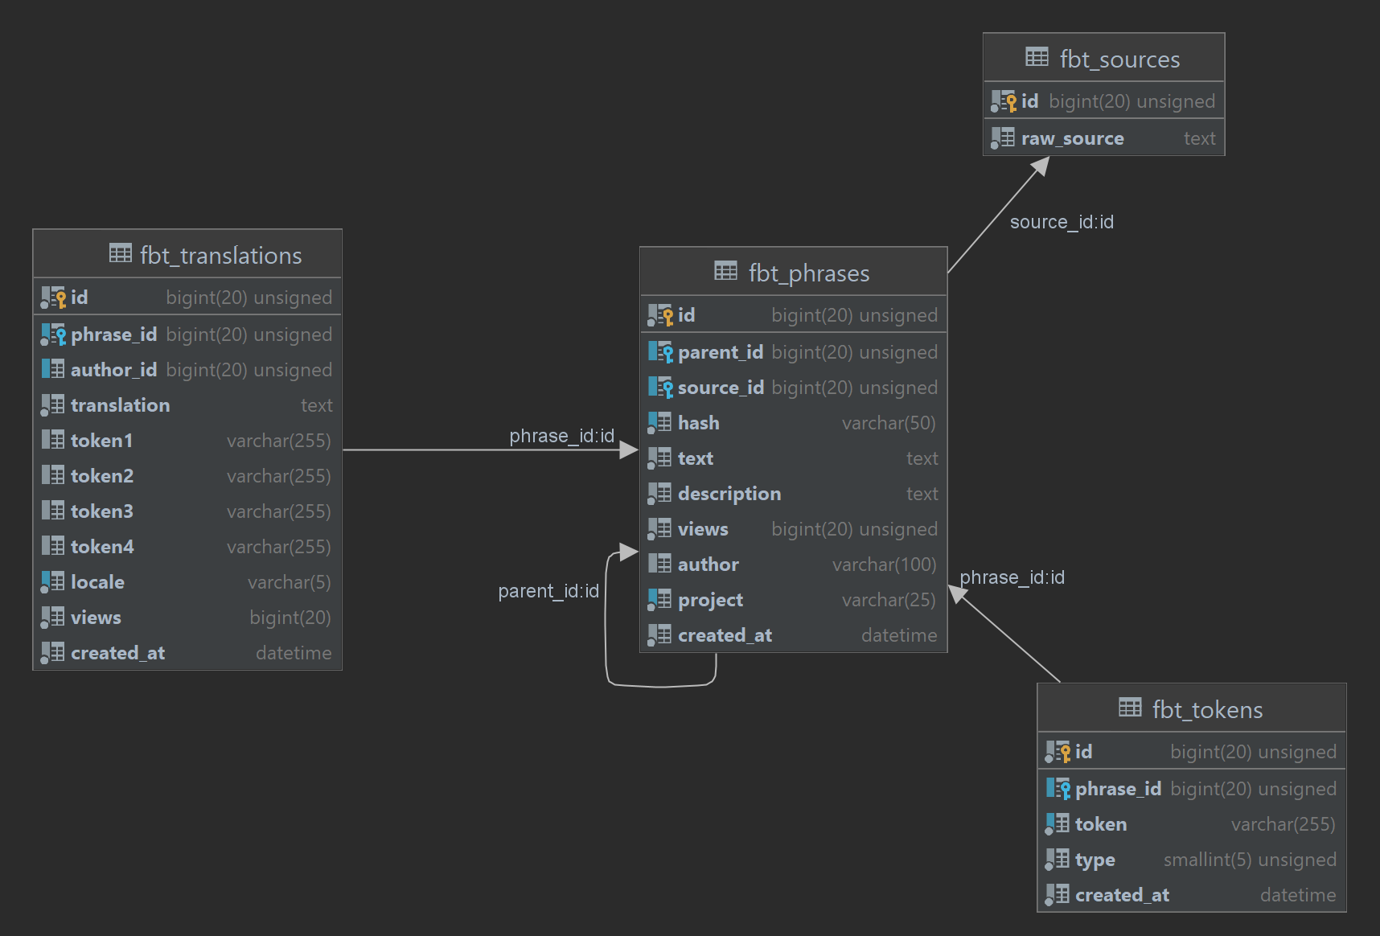Viewport: 1380px width, 936px height.
Task: Select the bigint(20) type of translations views
Action: [290, 618]
